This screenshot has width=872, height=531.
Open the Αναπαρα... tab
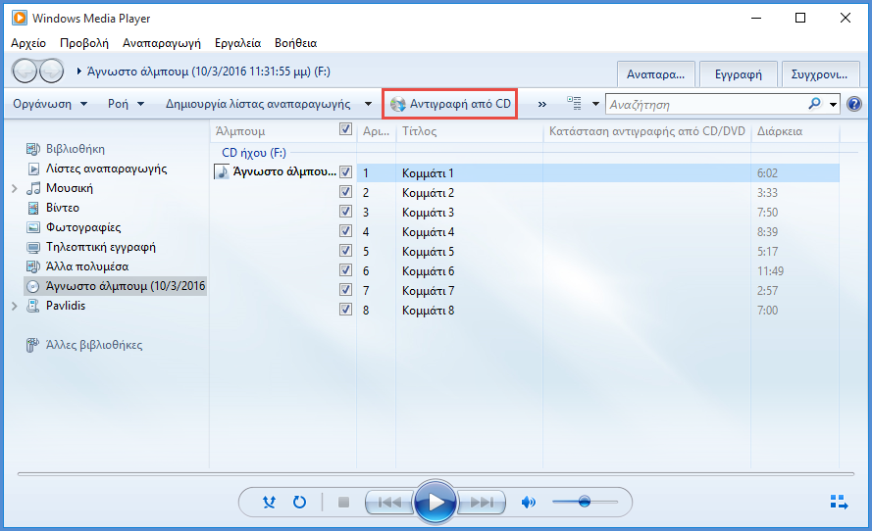[655, 74]
